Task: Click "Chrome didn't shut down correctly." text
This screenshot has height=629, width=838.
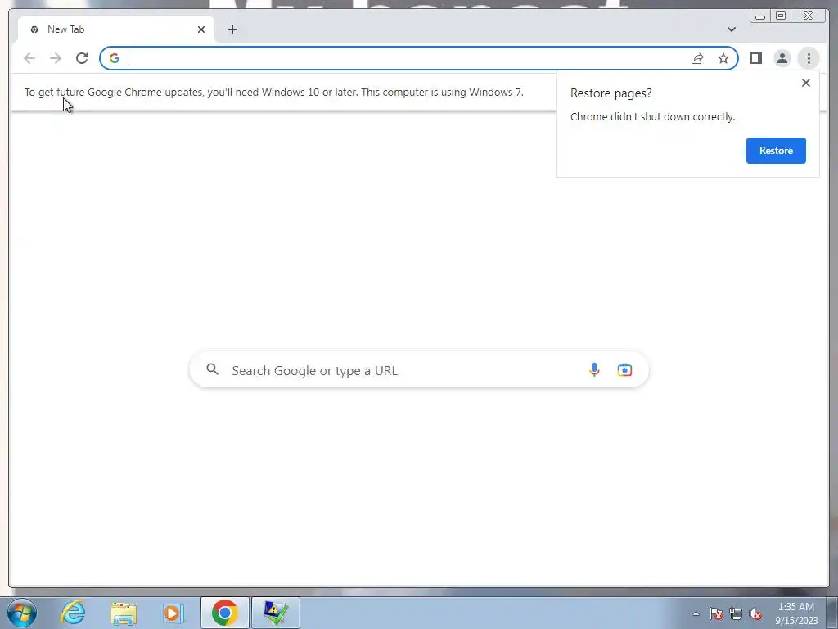Action: (652, 116)
